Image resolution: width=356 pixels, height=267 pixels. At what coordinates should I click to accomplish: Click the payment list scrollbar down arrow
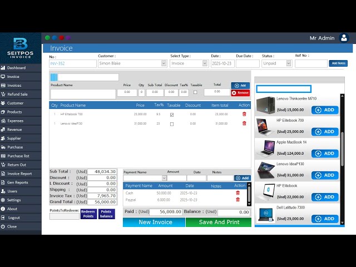(x=249, y=204)
